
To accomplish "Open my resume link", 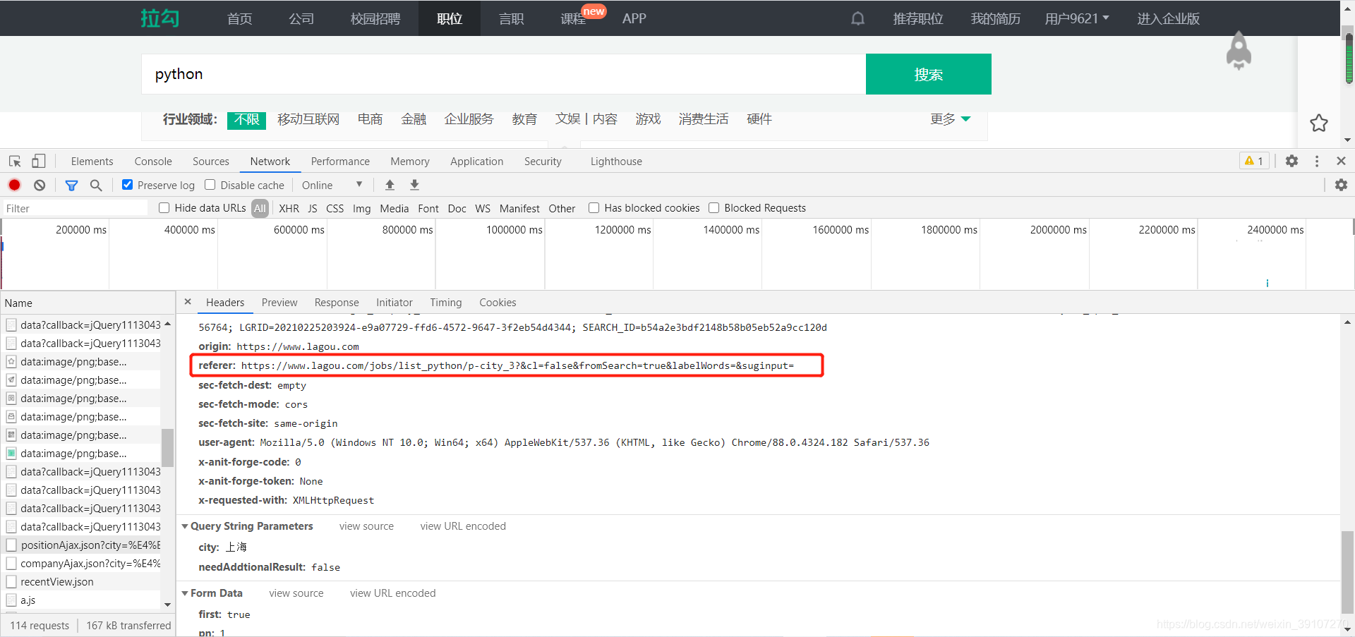I will click(995, 18).
